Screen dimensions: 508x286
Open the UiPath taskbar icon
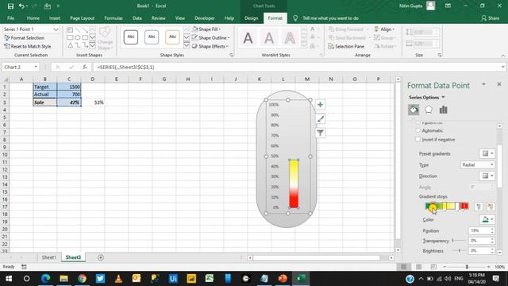click(x=173, y=279)
